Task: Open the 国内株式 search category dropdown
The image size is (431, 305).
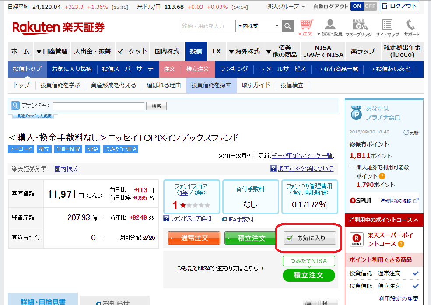Action: point(258,26)
